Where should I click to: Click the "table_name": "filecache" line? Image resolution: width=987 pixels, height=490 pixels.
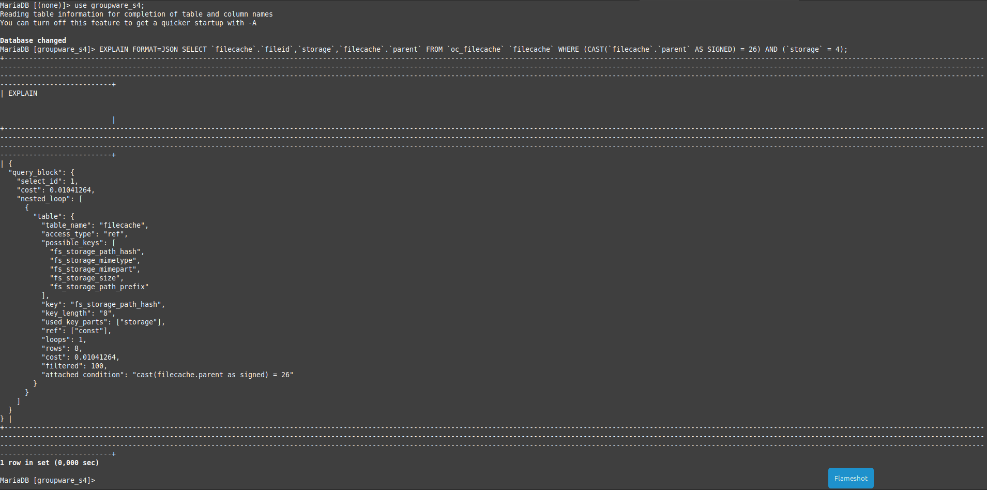[95, 225]
